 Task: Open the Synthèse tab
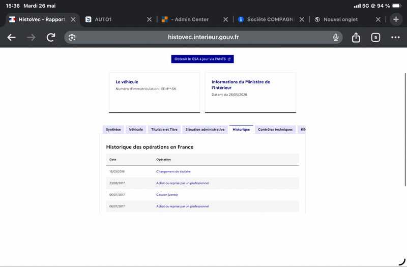113,130
